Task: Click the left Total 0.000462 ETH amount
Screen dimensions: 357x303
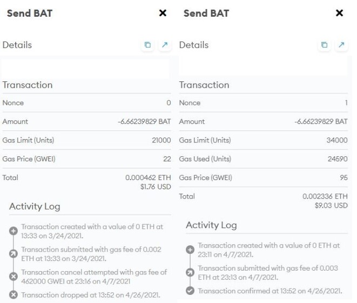Action: coord(148,177)
